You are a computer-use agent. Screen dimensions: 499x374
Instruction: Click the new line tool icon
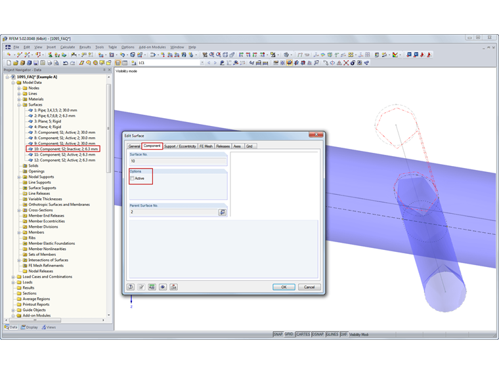(20, 54)
